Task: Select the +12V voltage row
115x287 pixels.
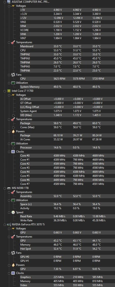Action: [x=67, y=18]
